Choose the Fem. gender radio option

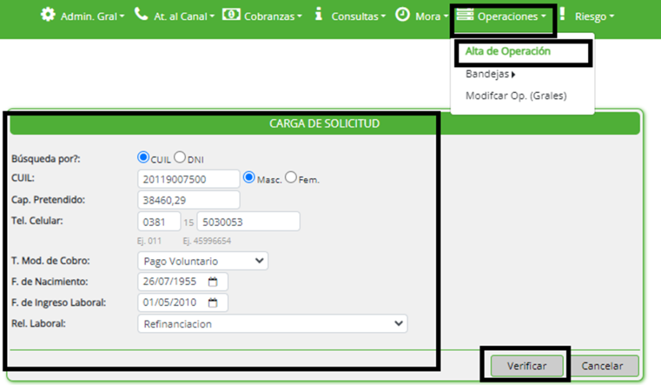pyautogui.click(x=291, y=178)
